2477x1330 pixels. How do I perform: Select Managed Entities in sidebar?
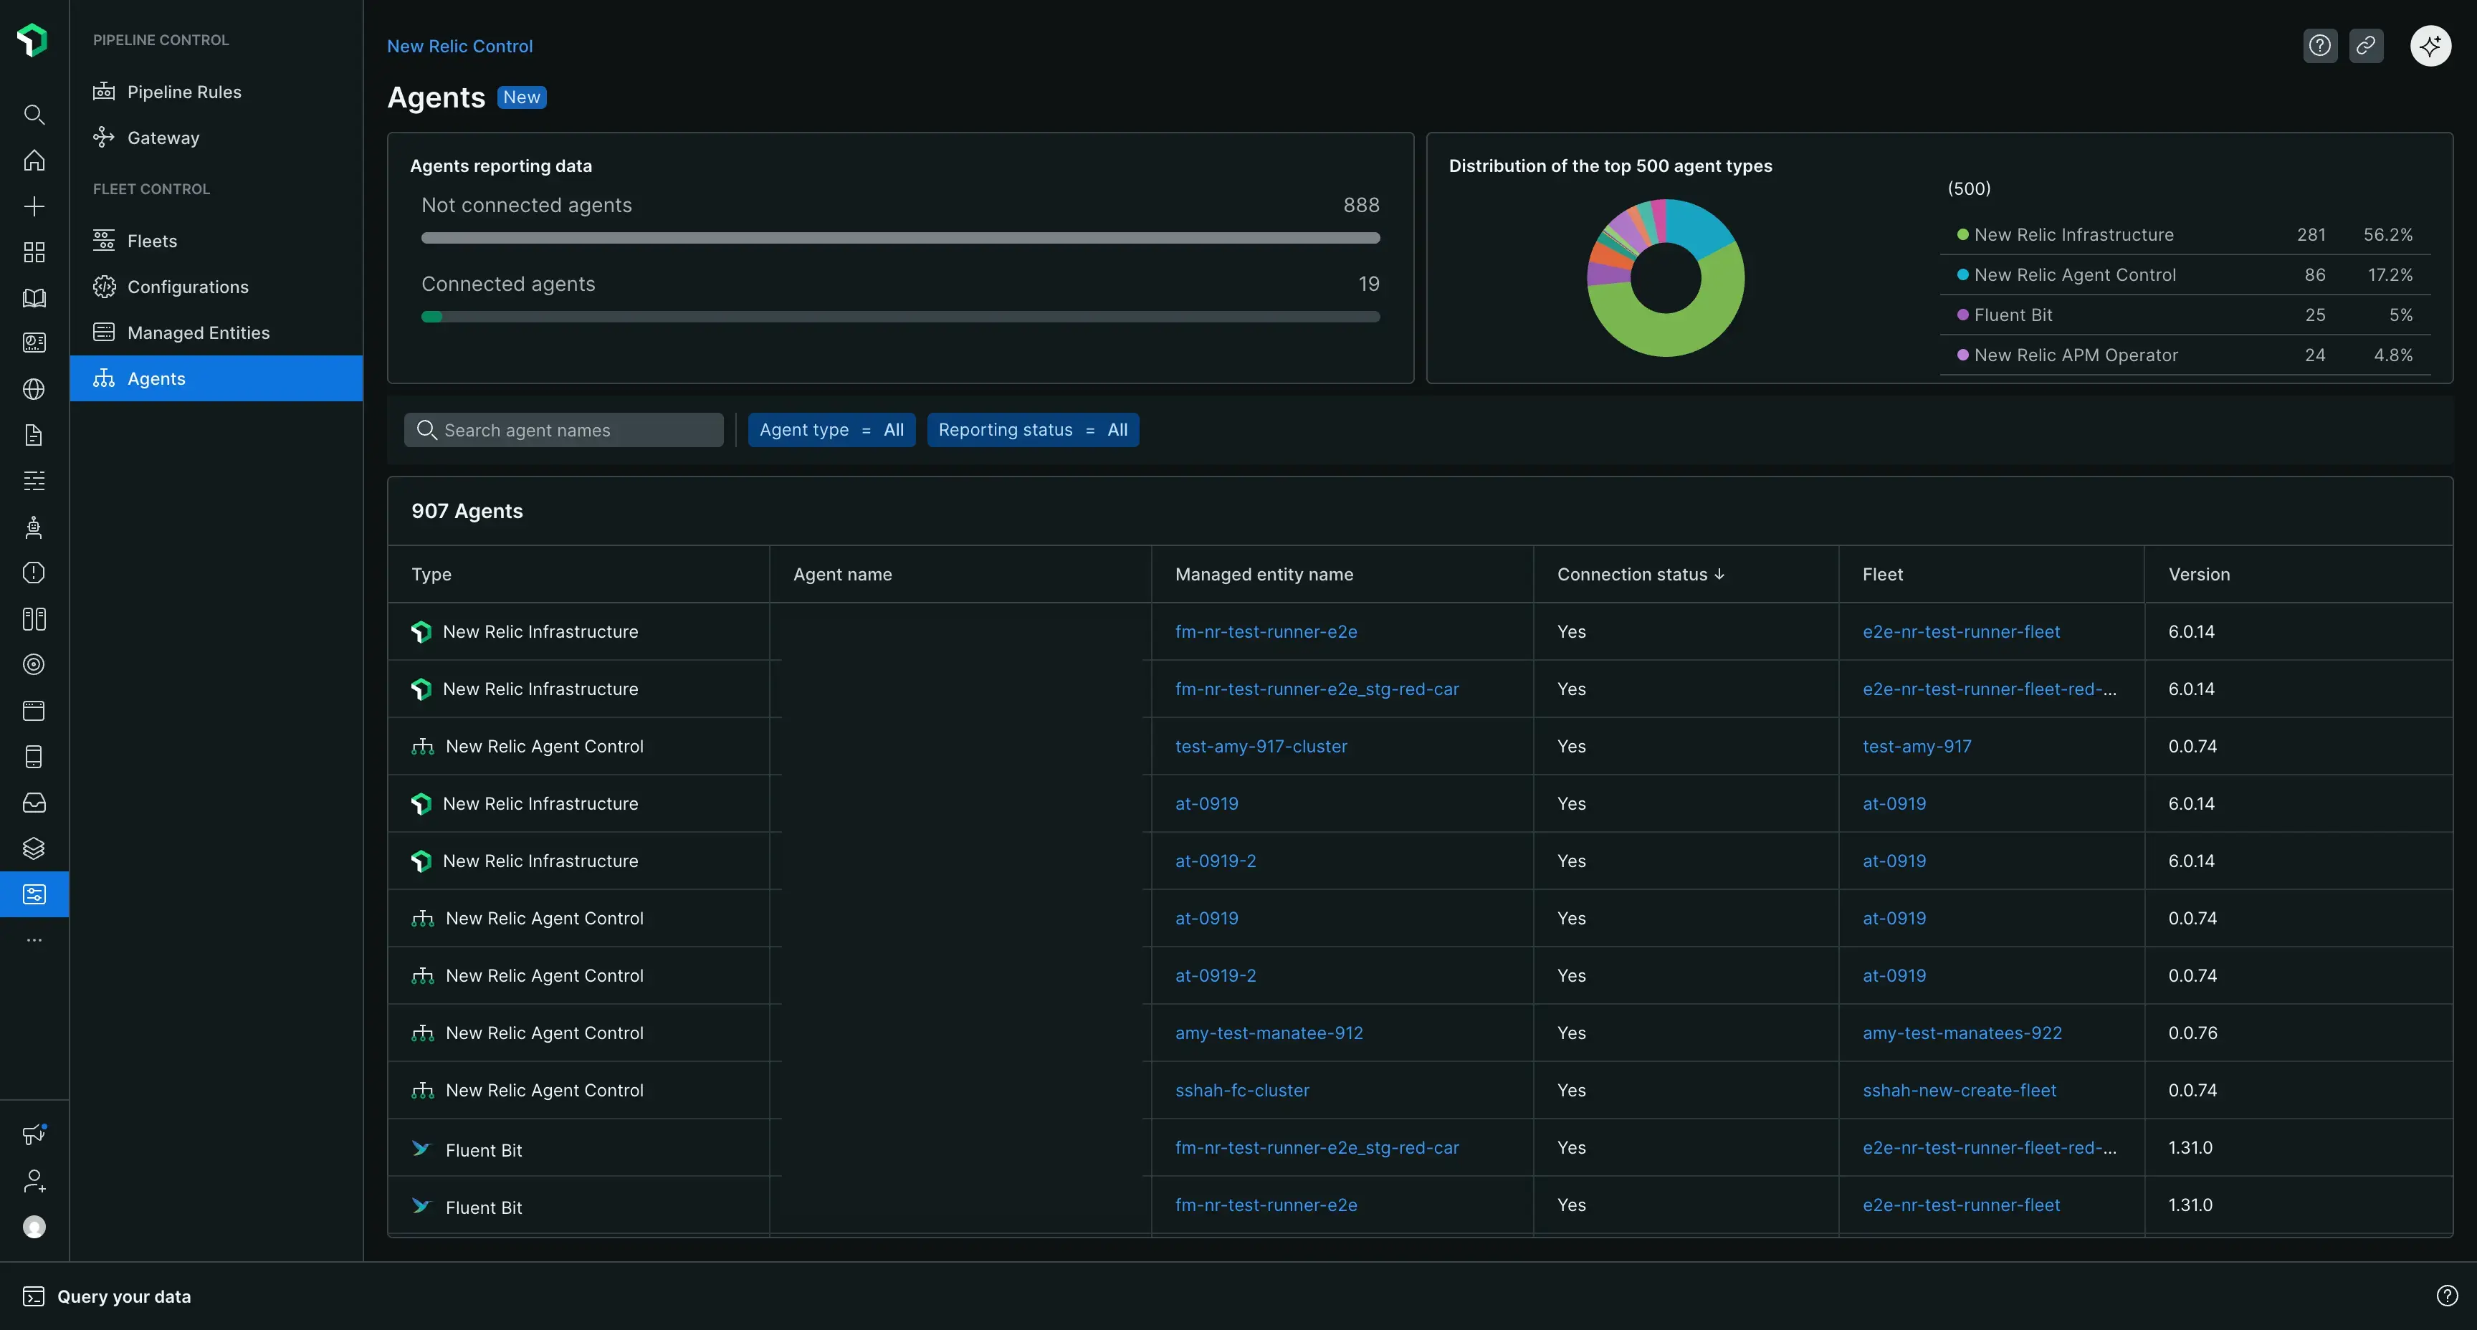coord(198,332)
